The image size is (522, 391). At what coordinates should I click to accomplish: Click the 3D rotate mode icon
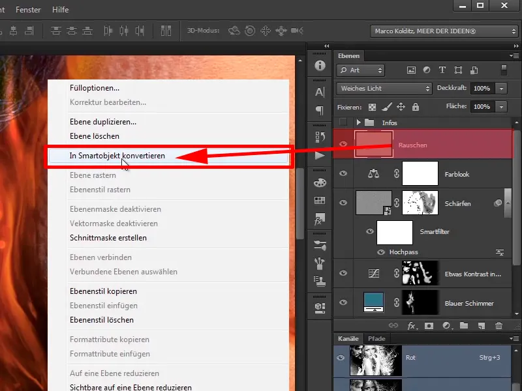point(234,31)
